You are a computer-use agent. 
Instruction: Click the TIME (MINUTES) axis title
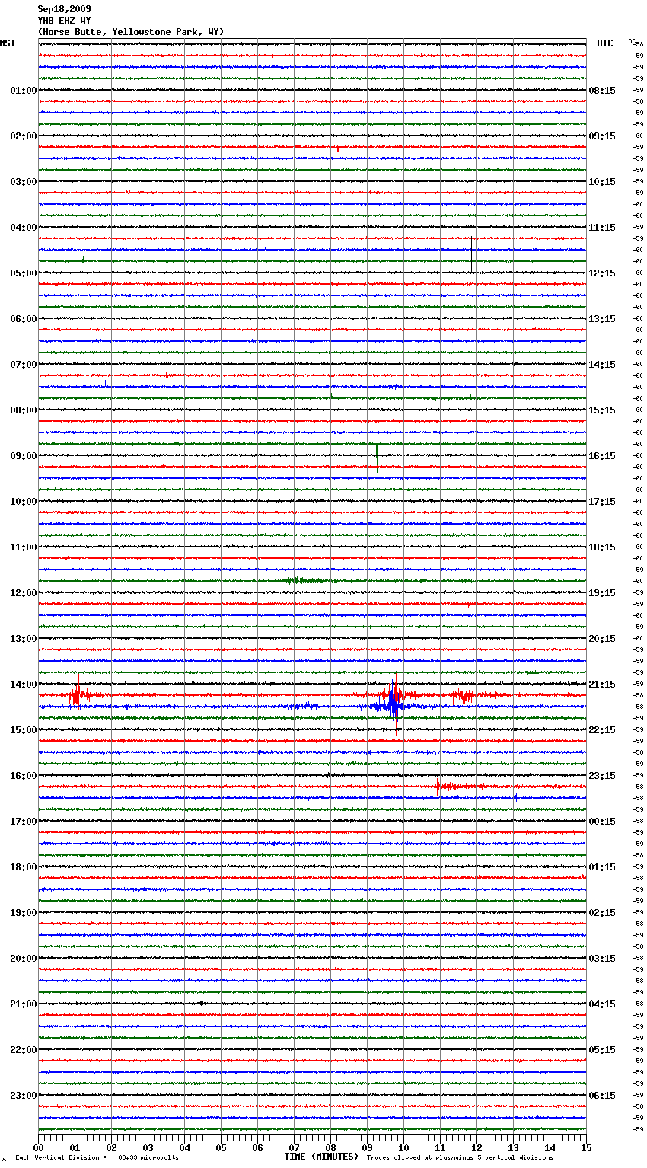coord(321,1157)
